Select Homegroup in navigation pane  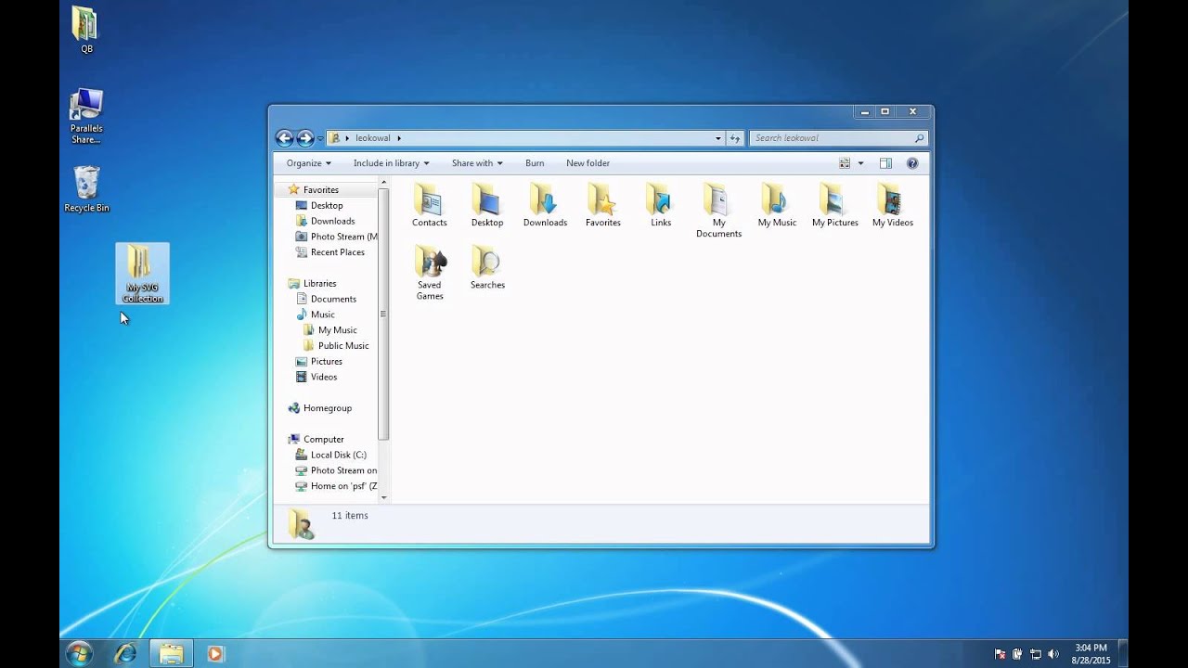point(327,408)
